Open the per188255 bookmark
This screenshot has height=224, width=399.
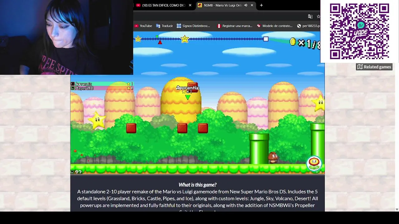tap(308, 26)
